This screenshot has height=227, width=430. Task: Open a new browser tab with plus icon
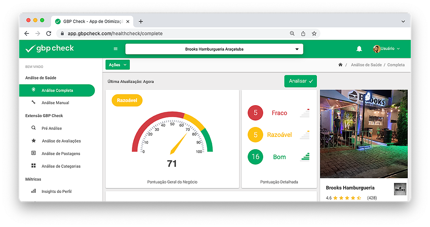coord(141,21)
